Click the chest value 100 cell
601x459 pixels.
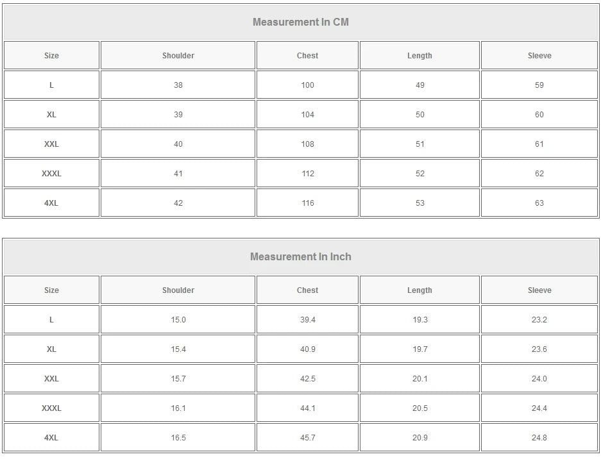click(307, 85)
